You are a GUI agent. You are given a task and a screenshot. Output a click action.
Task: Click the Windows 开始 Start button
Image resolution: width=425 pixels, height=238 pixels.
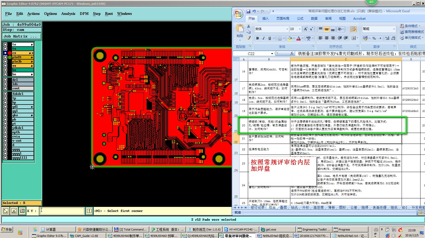(x=7, y=229)
